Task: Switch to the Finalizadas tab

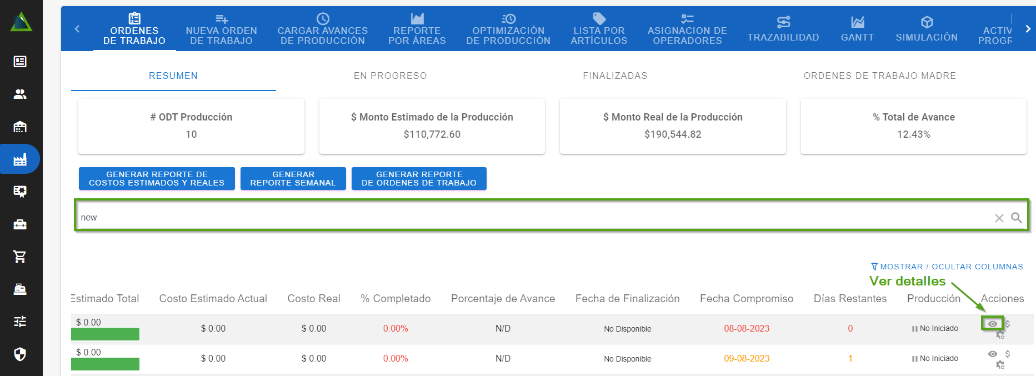Action: [615, 76]
